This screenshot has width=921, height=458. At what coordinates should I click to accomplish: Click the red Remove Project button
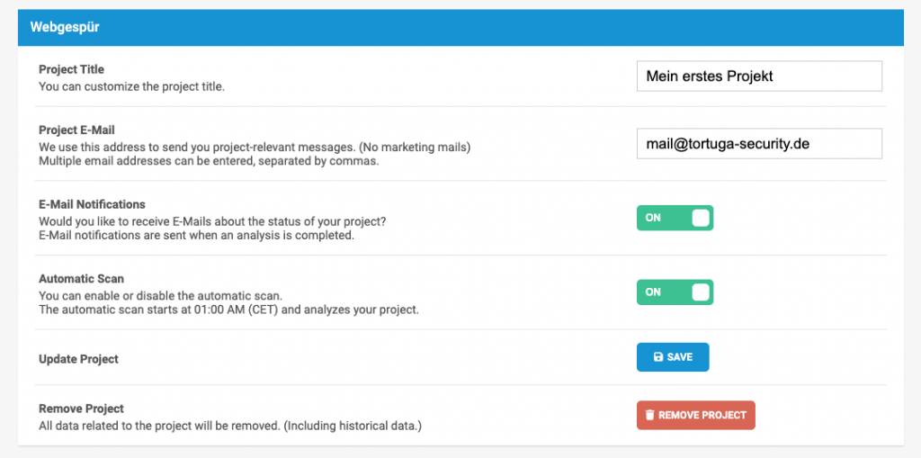[695, 415]
